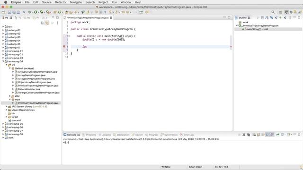Toggle Hide Static Members in Outline

[276, 17]
